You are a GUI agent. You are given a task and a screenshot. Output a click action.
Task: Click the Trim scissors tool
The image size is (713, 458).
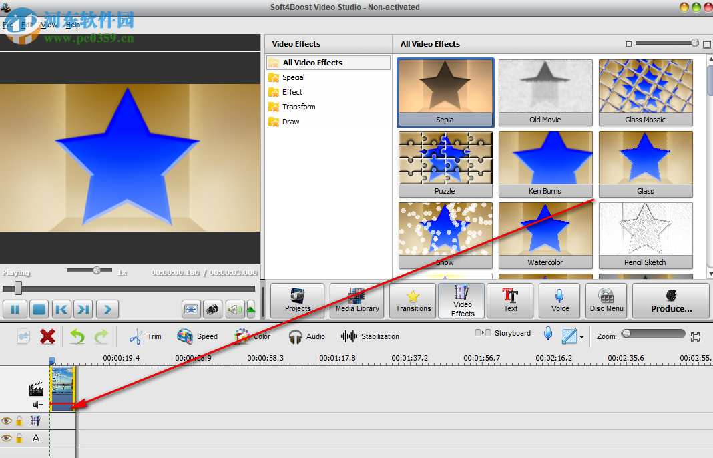click(145, 336)
